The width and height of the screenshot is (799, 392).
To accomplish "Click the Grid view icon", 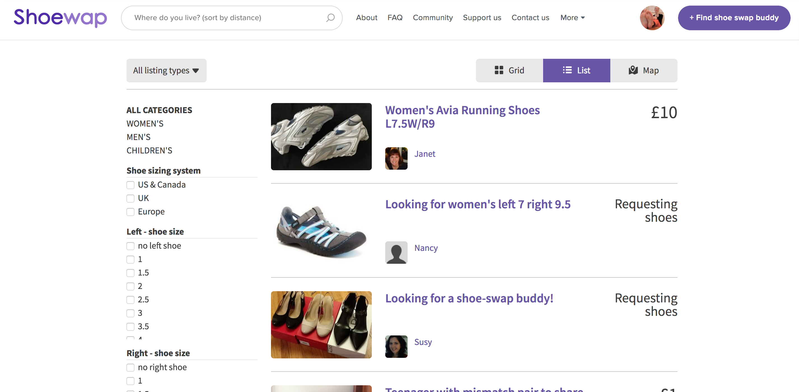I will click(x=499, y=70).
